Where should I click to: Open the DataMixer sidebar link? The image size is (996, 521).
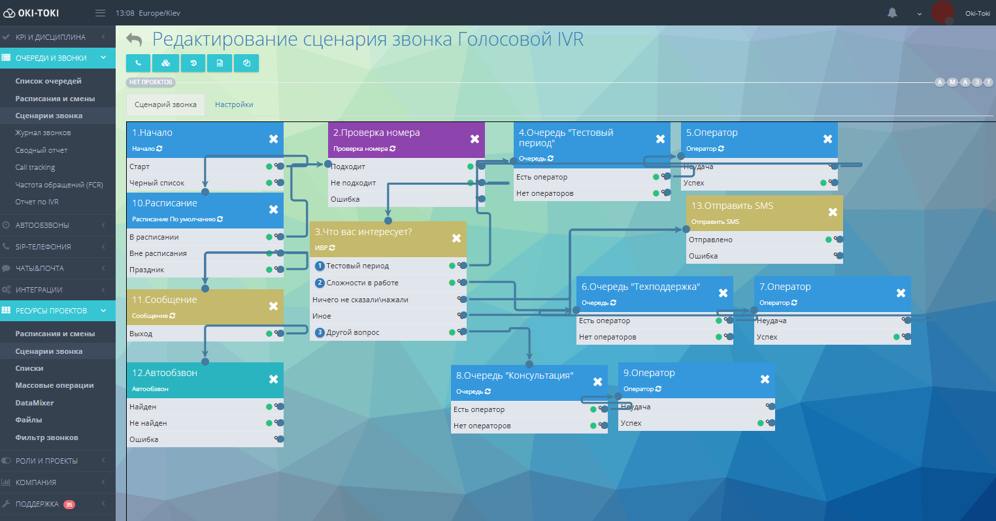pyautogui.click(x=35, y=403)
